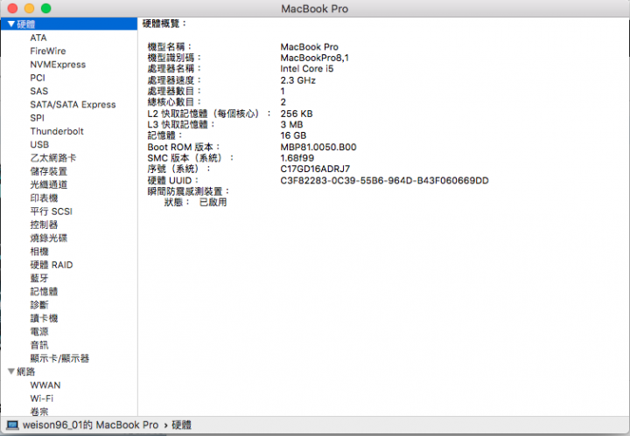630x436 pixels.
Task: Open the Thunderbolt section
Action: 57,131
